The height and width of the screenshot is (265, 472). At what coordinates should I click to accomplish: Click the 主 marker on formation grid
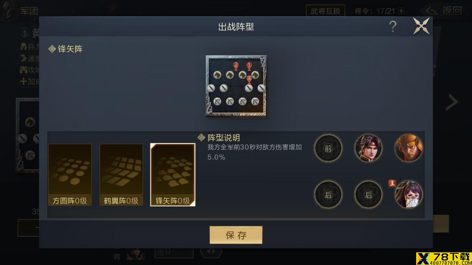tap(249, 78)
